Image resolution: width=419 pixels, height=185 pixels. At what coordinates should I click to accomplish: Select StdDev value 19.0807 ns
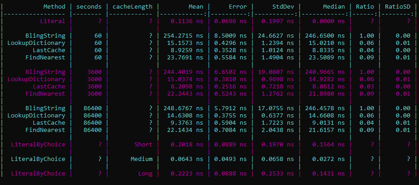(x=276, y=72)
